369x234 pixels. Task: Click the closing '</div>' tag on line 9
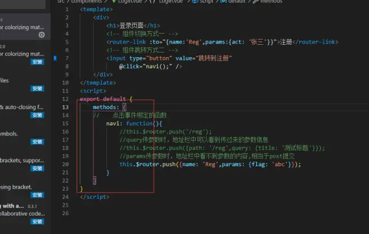tap(103, 74)
